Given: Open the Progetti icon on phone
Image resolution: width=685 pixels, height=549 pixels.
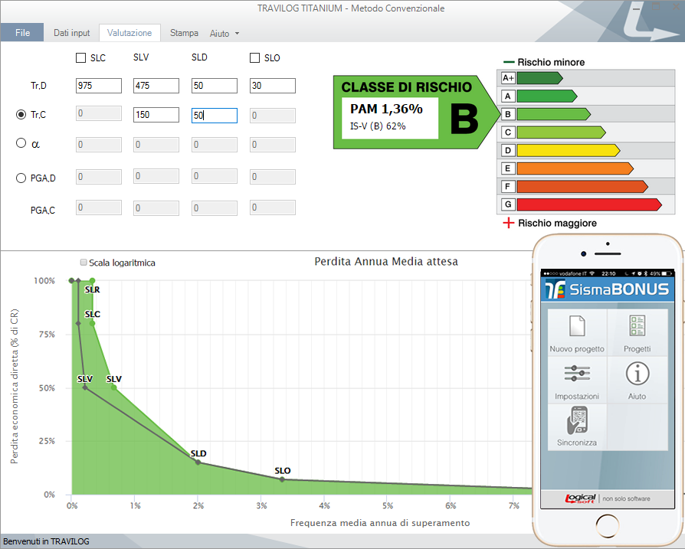Looking at the screenshot, I should (637, 328).
